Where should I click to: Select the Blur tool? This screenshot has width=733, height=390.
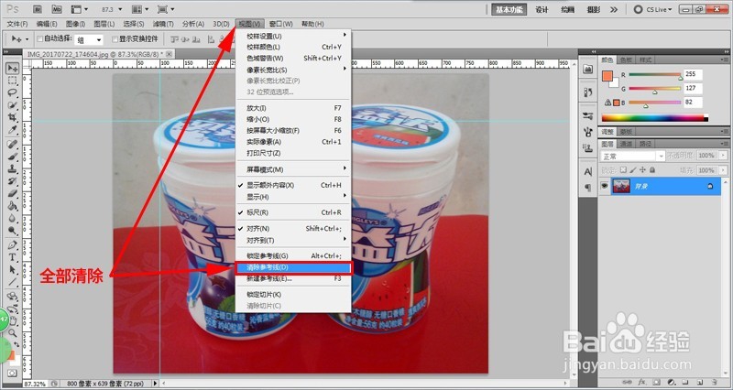(13, 218)
